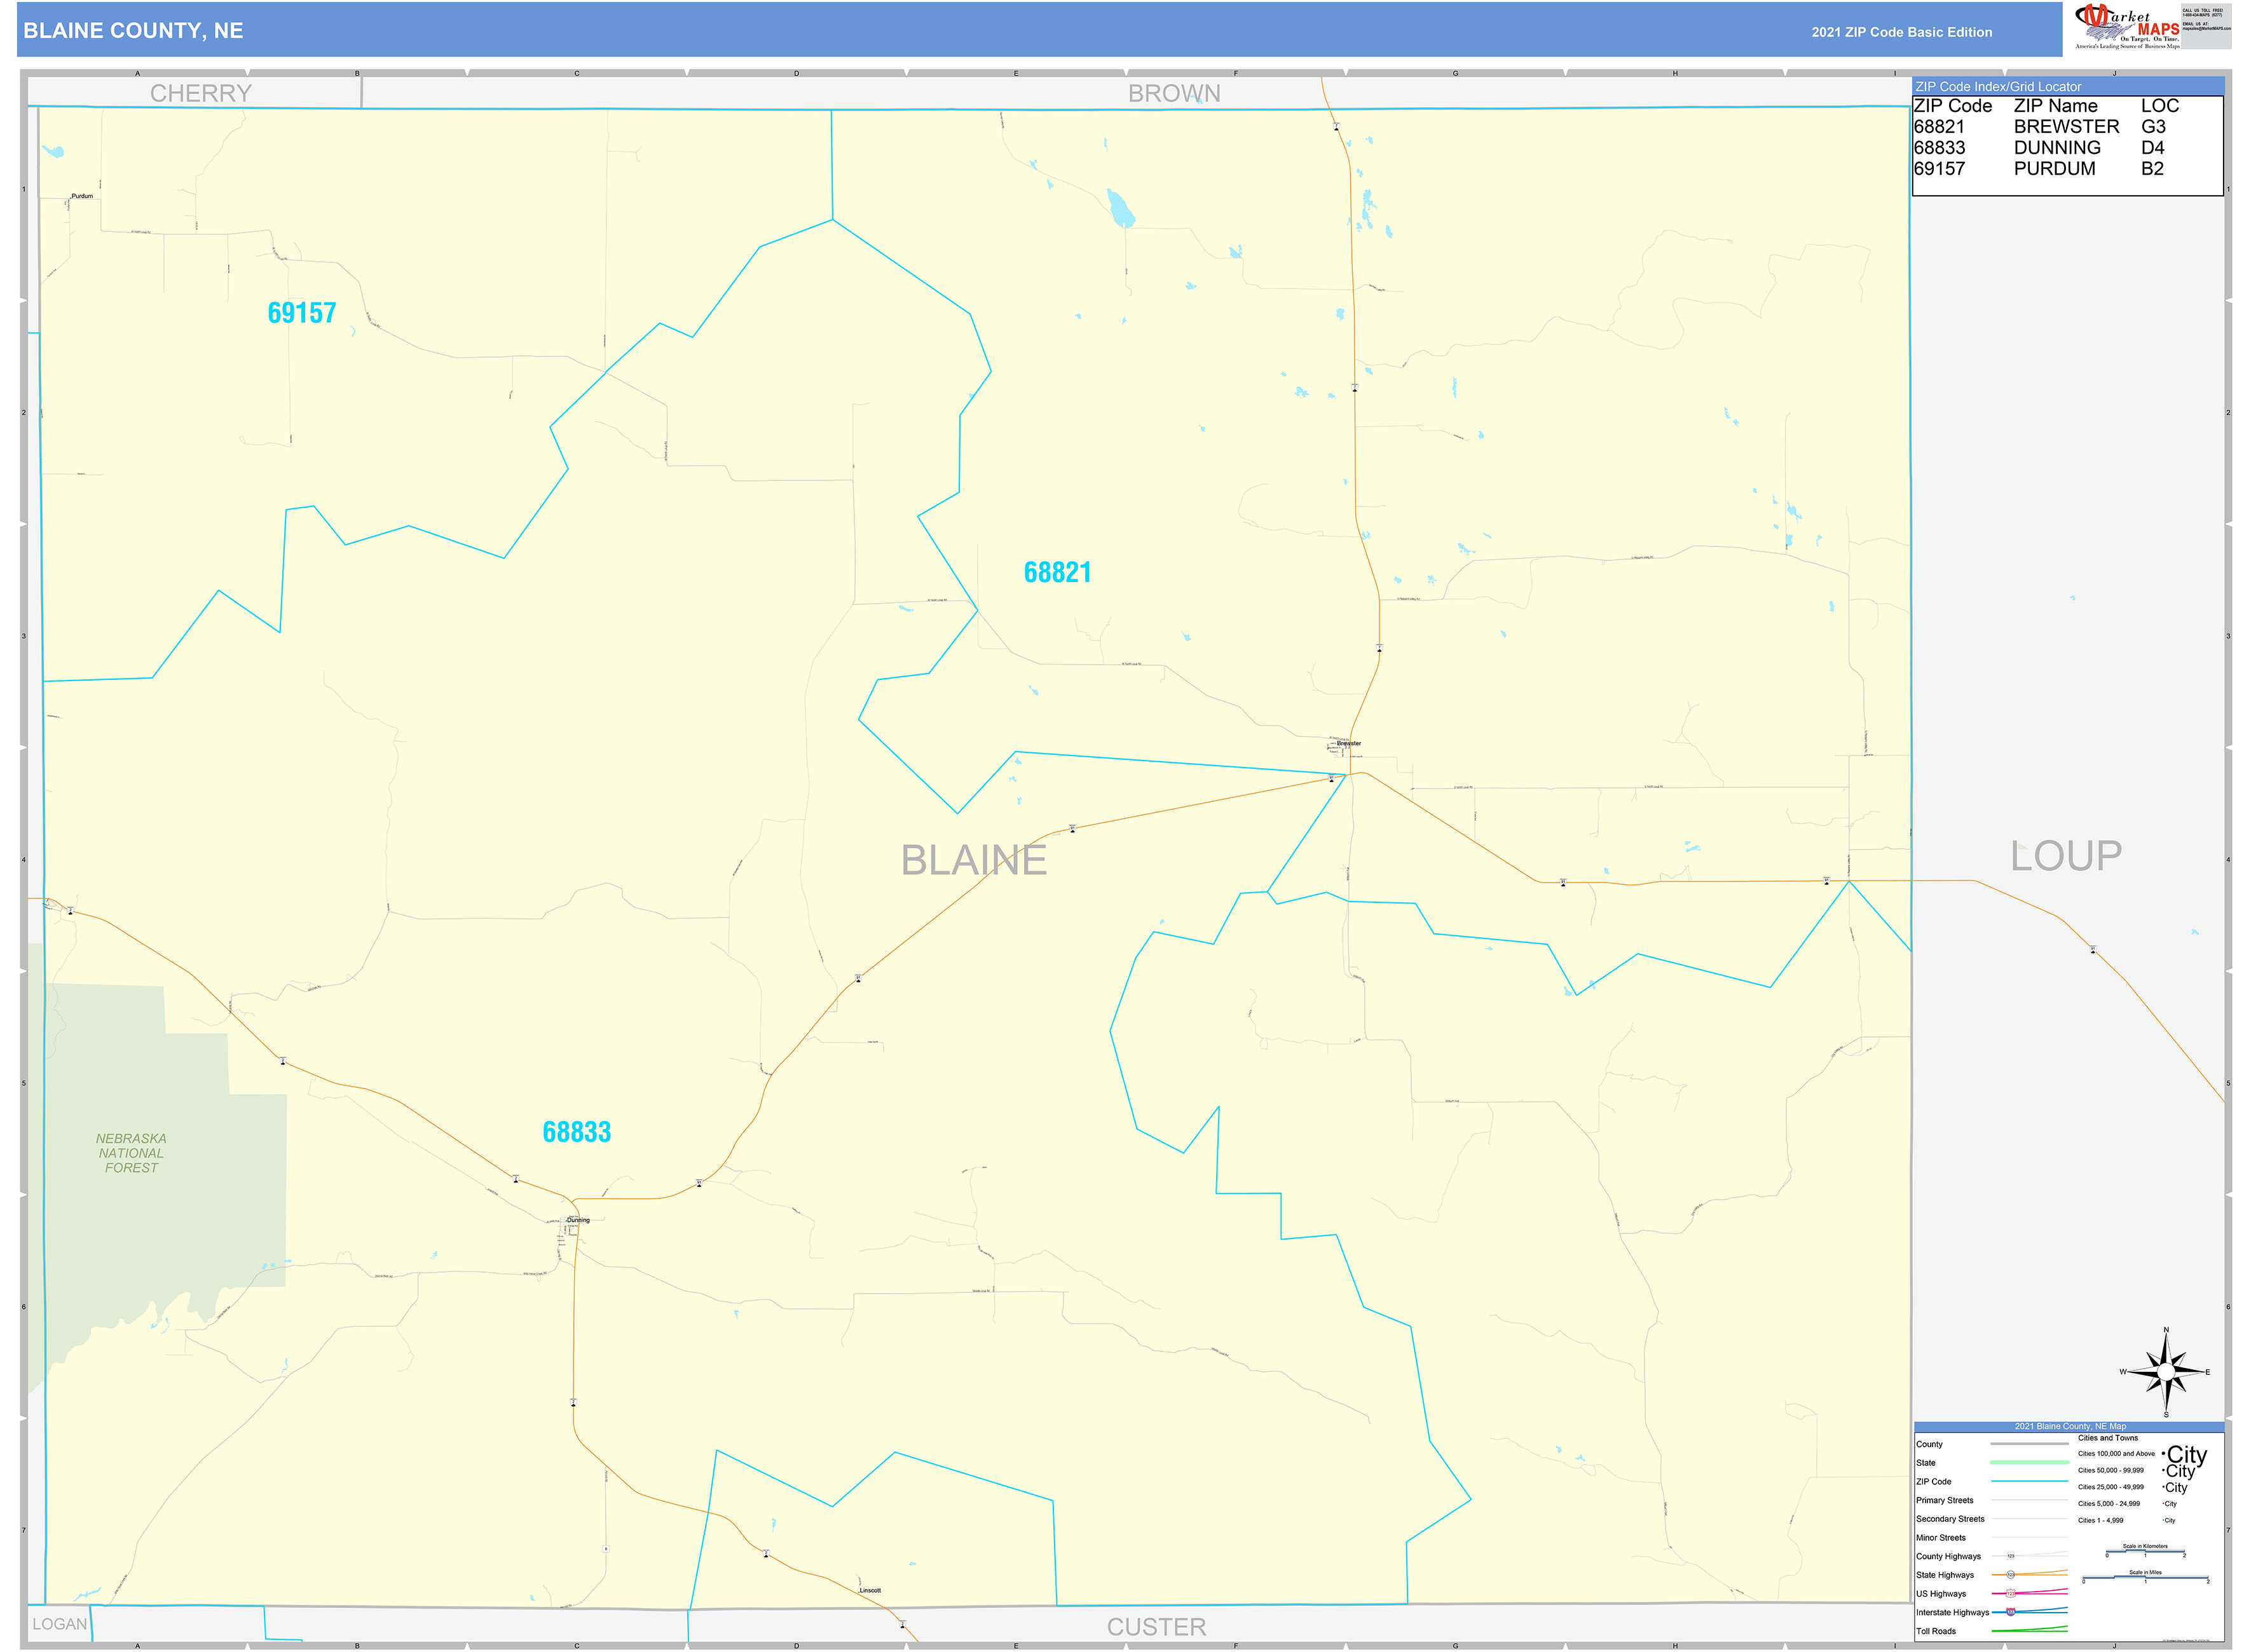Click the US Highways route shield in legend

point(2011,1595)
